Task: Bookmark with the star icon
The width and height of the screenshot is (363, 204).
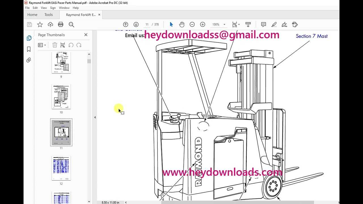Action: (40, 25)
